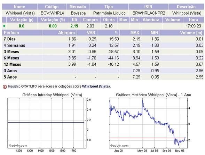Image resolution: width=205 pixels, height=155 pixels.
Task: Click the Volume [m] column header
Action: click(x=182, y=33)
